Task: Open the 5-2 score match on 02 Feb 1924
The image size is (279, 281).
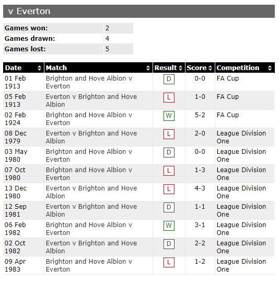Action: 200,115
